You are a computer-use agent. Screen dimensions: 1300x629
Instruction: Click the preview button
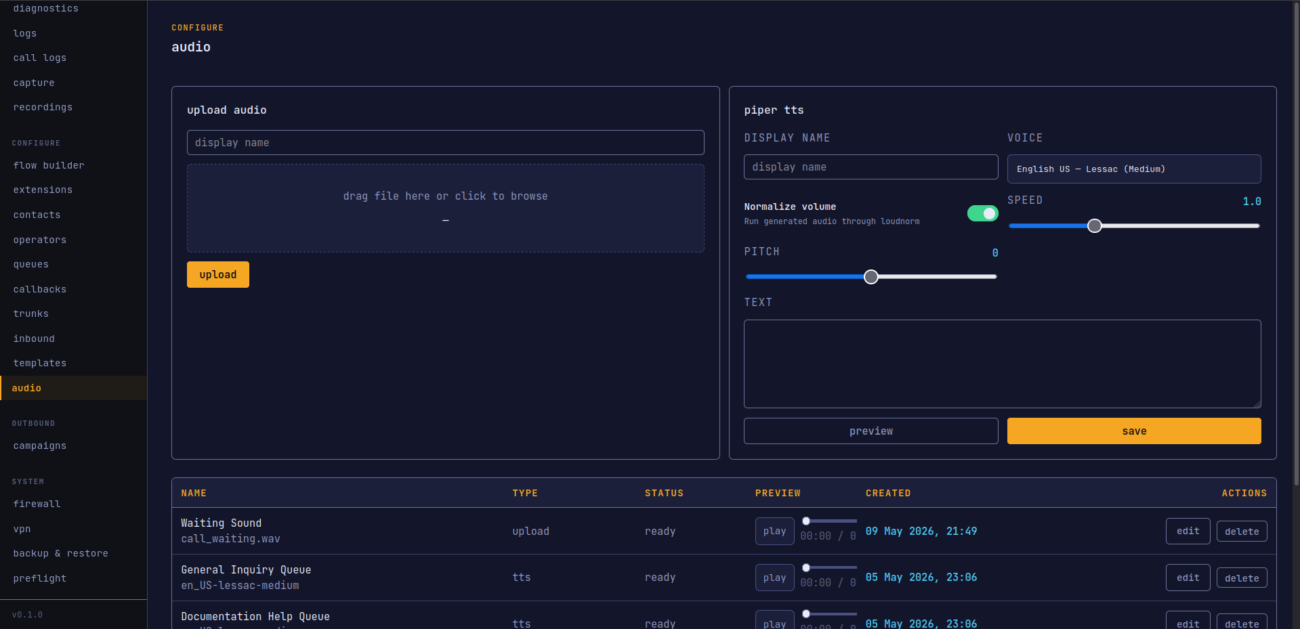871,431
